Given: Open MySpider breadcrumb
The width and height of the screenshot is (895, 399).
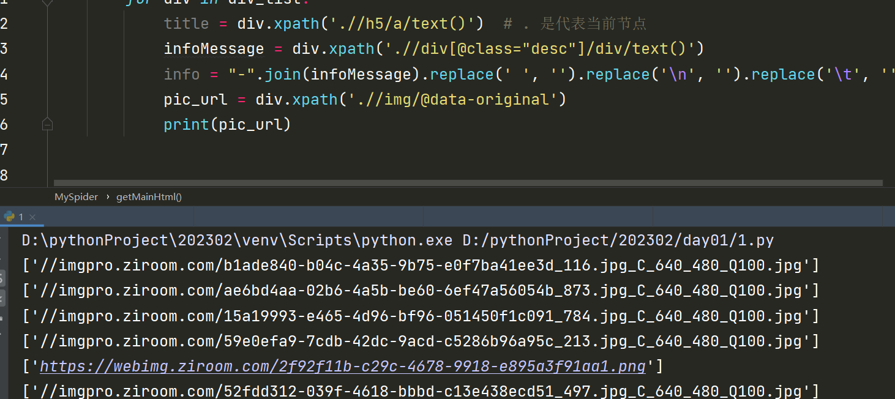Looking at the screenshot, I should point(76,197).
